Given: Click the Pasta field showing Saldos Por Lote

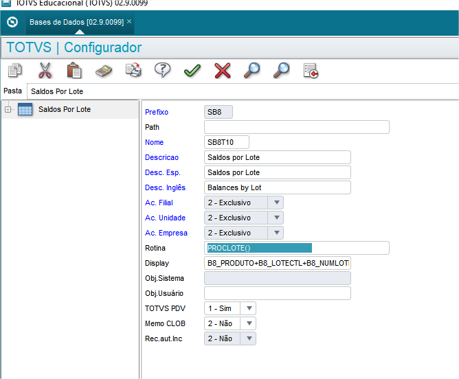Looking at the screenshot, I should click(243, 91).
